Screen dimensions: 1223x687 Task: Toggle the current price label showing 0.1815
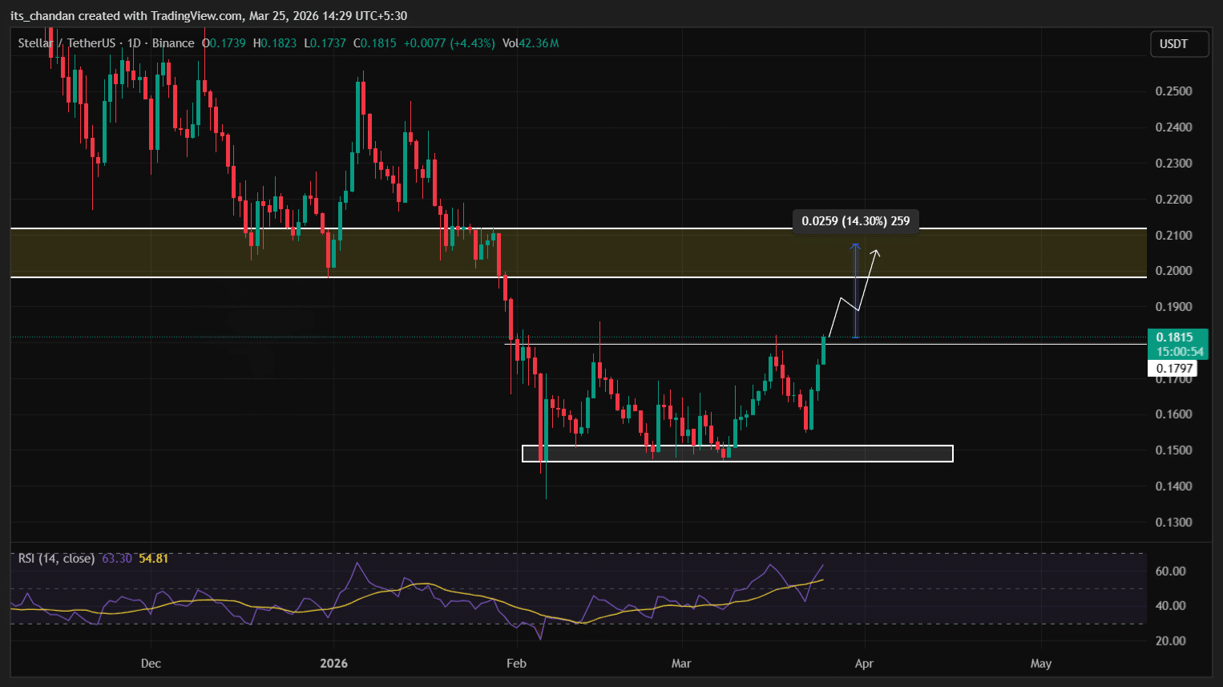tap(1177, 337)
